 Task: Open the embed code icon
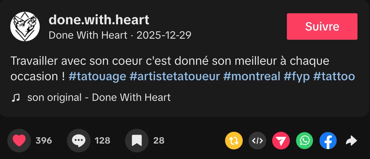[x=257, y=141]
